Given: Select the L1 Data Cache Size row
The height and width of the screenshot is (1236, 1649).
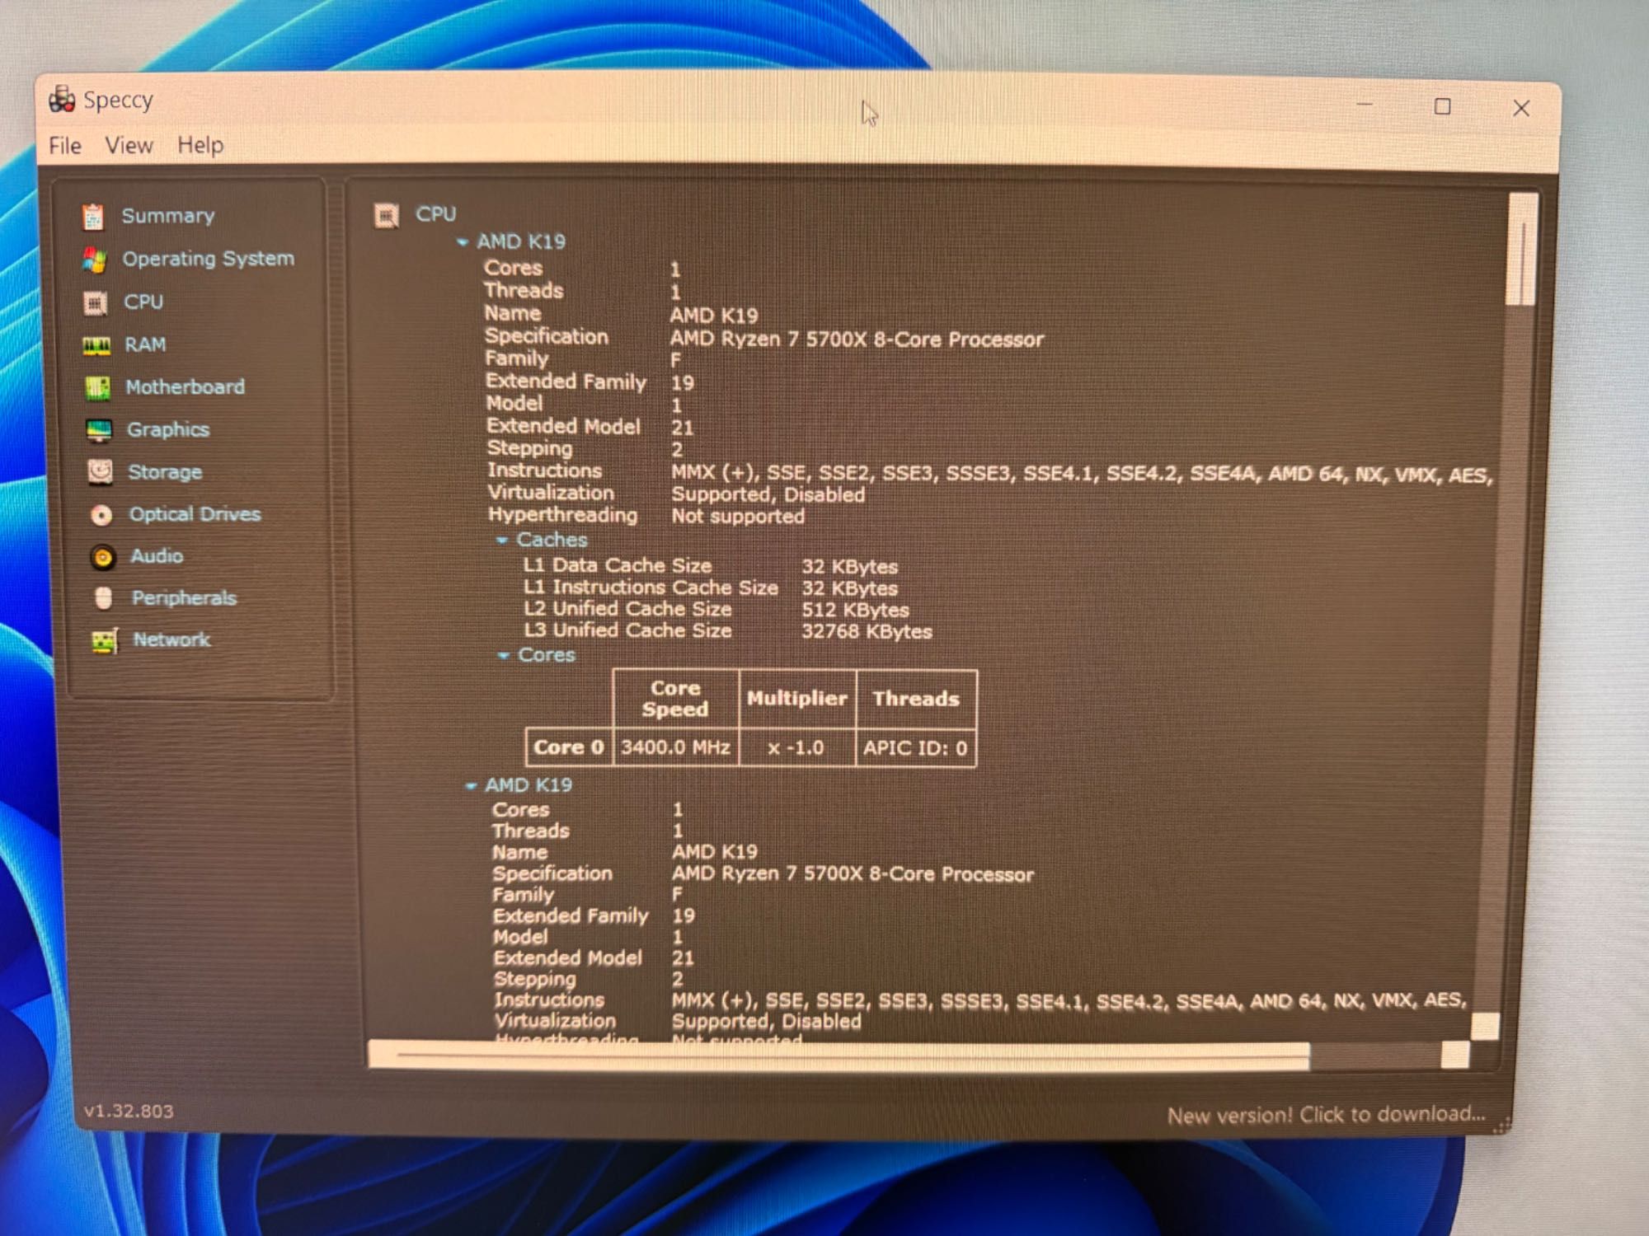Looking at the screenshot, I should pyautogui.click(x=711, y=566).
